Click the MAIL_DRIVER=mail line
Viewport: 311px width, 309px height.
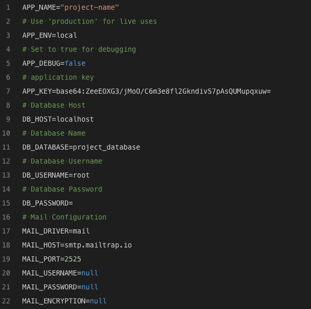click(56, 231)
